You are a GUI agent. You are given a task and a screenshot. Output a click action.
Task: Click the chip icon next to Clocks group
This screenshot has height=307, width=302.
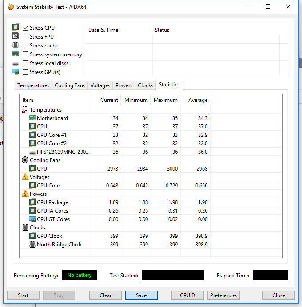[x=25, y=228]
